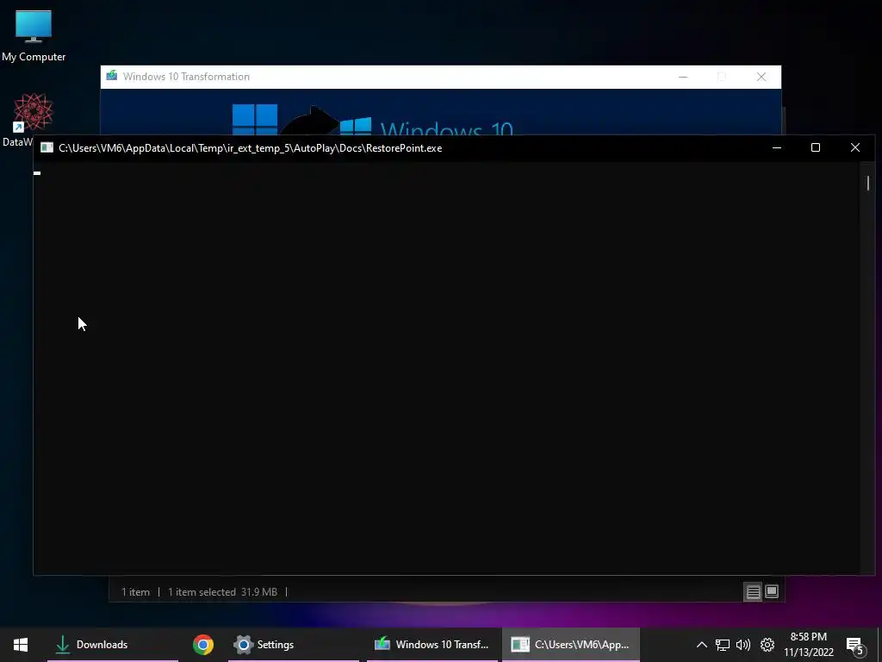Open the clock showing 8:58 PM
The image size is (882, 662).
click(x=808, y=645)
